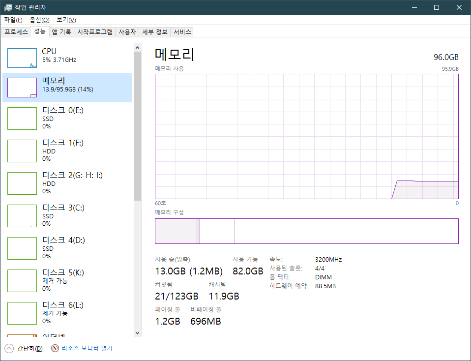Viewport: 471px width, 361px height.
Task: Click the 메모리 구성 composition bar
Action: [x=306, y=231]
